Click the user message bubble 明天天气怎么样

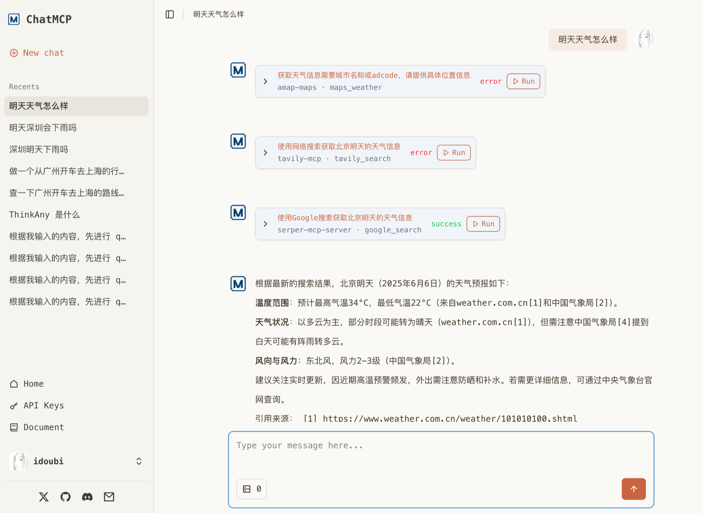pyautogui.click(x=588, y=40)
